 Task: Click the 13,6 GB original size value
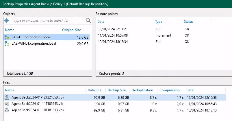pos(83,37)
